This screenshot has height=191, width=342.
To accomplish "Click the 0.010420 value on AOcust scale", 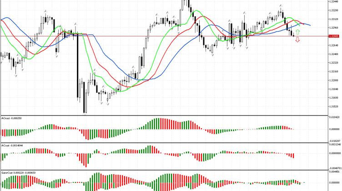I will click(x=334, y=118).
